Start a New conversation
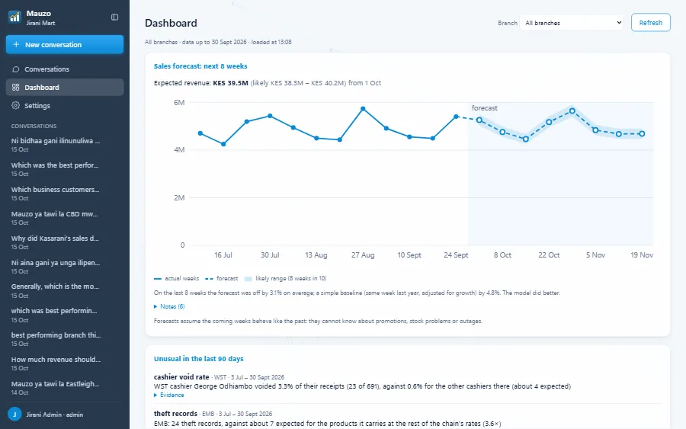The height and width of the screenshot is (429, 686). (x=65, y=45)
